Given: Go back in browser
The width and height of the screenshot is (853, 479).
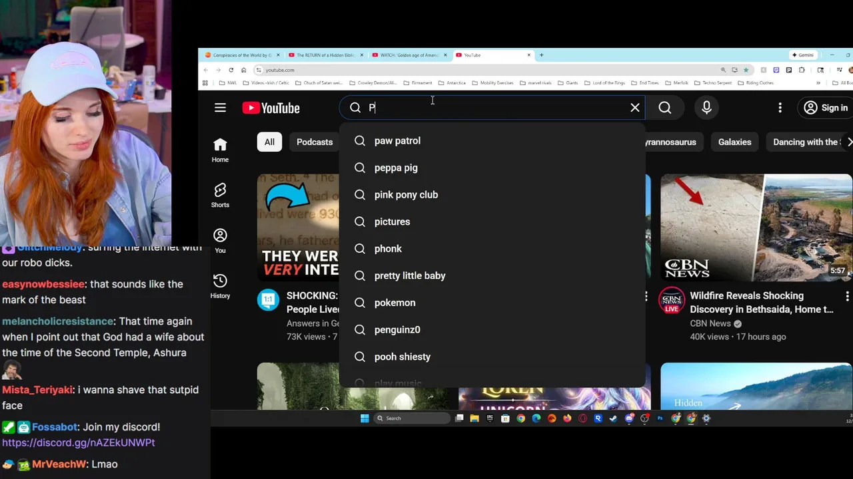Looking at the screenshot, I should [206, 70].
